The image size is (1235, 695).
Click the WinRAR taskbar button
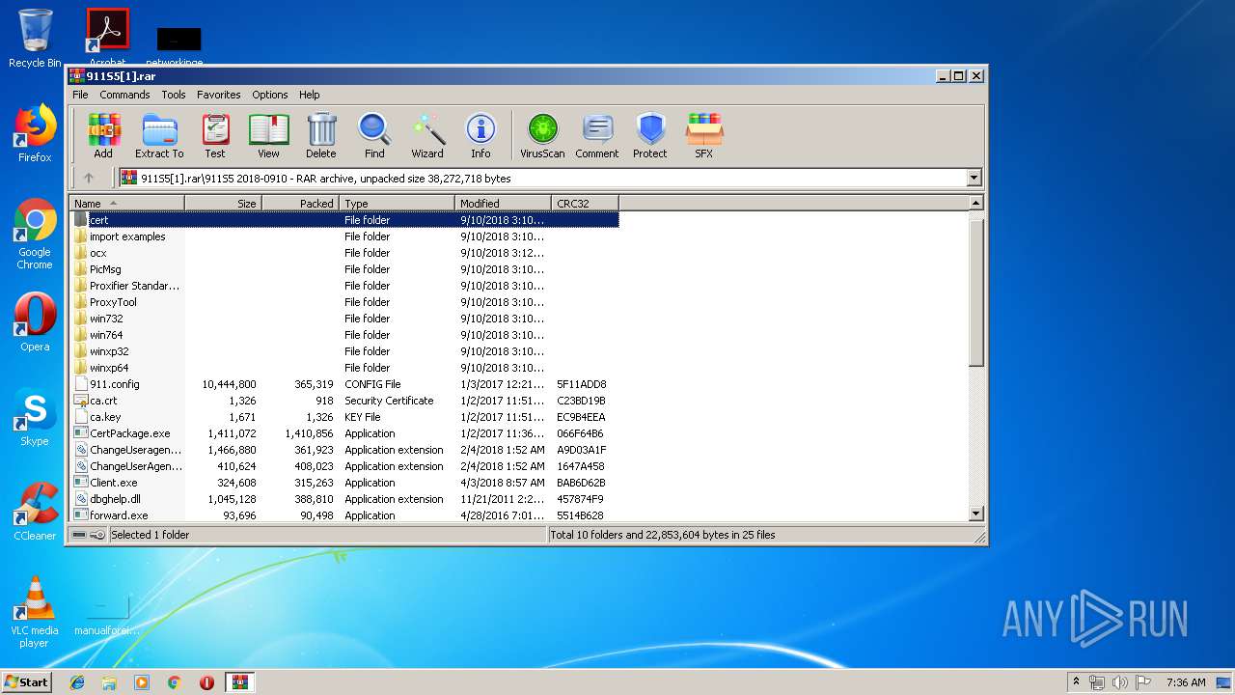click(x=239, y=682)
